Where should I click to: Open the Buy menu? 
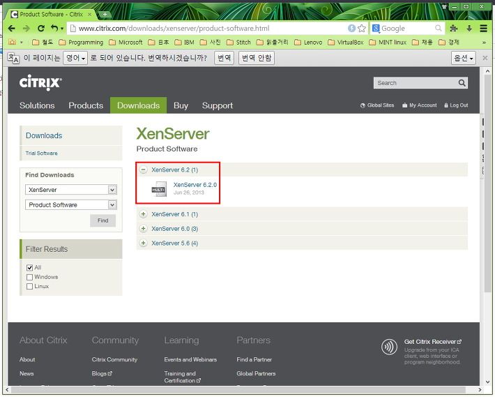coord(181,105)
